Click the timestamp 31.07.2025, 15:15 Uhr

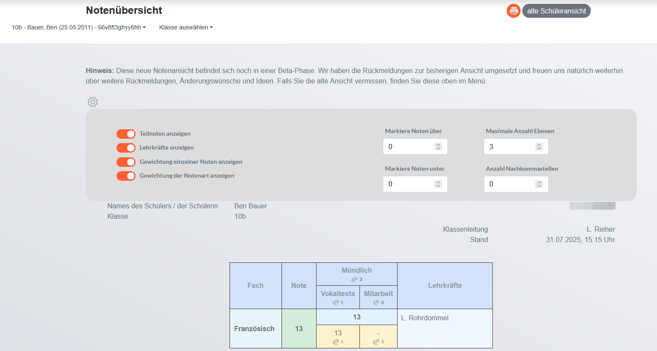tap(580, 239)
